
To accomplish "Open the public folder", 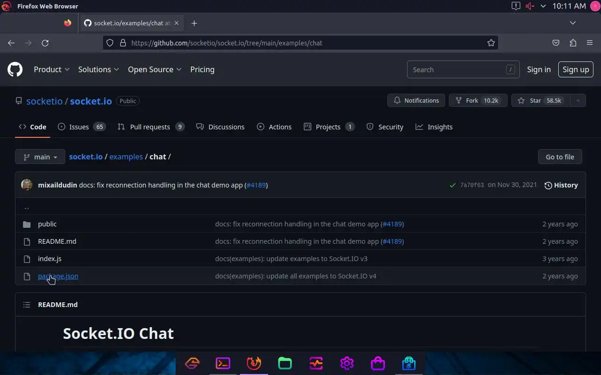I will [x=47, y=224].
